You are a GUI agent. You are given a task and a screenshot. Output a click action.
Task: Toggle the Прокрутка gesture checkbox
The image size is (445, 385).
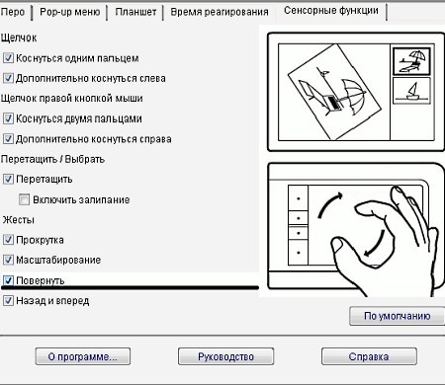[x=8, y=240]
